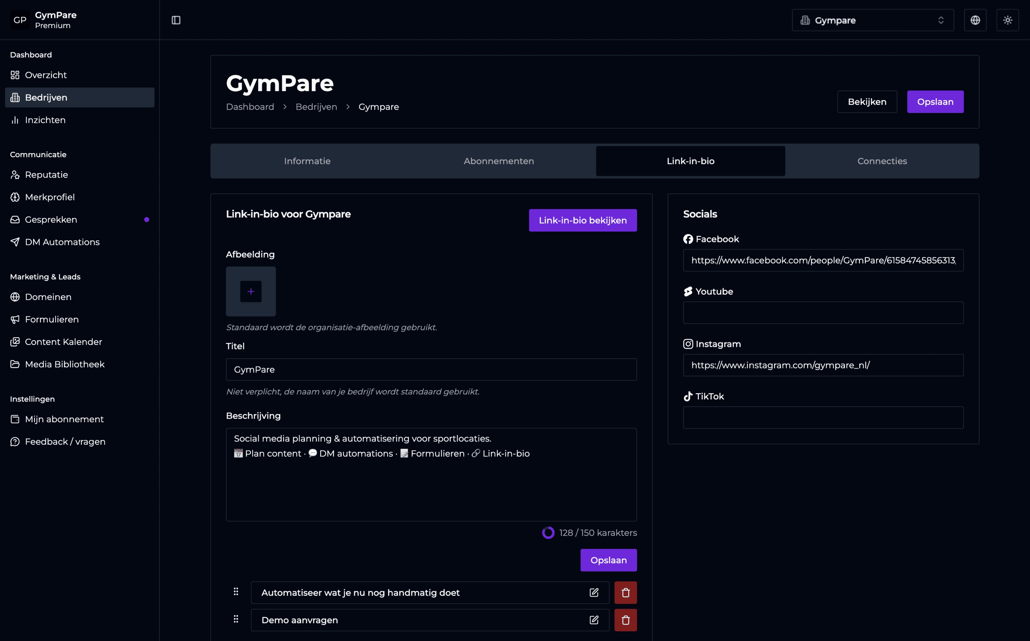This screenshot has height=641, width=1030.
Task: Click the TikTok URL field
Action: pyautogui.click(x=823, y=418)
